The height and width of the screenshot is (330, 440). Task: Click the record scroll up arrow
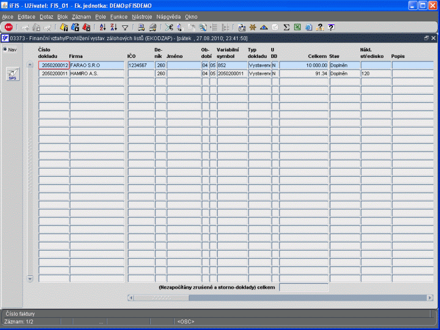pos(30,64)
